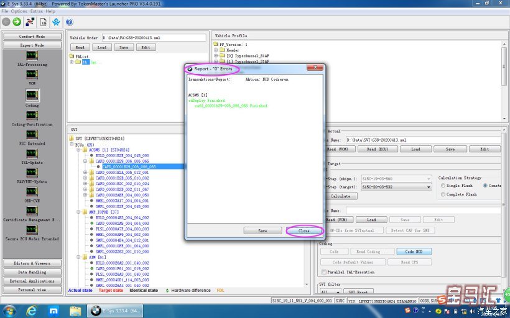Open OBD-CVN module icon
Viewport: 510px width, 318px height.
pos(32,192)
